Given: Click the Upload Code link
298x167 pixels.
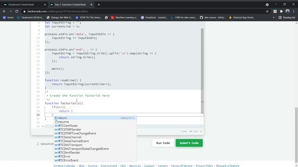Looking at the screenshot, I should click(x=45, y=144).
